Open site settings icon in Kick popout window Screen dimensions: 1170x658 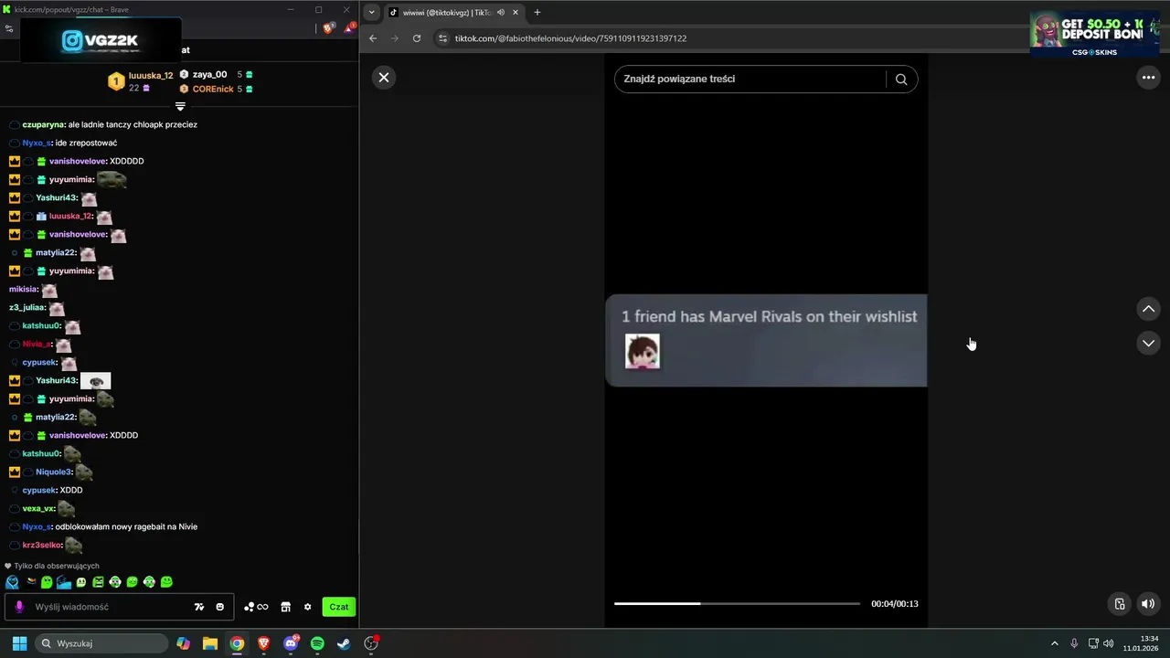pyautogui.click(x=9, y=28)
